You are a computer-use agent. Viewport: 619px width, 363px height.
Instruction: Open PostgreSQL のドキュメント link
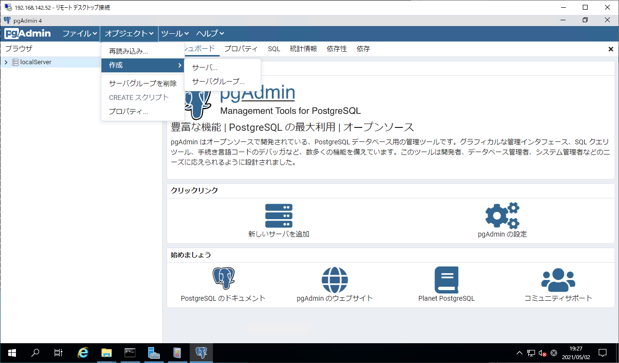coord(223,298)
